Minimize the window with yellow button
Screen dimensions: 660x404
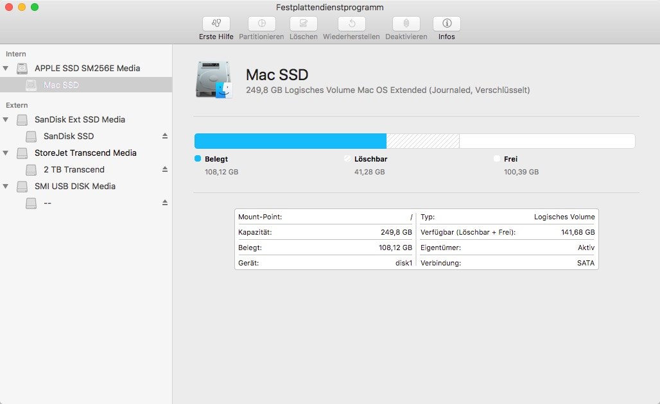click(22, 6)
